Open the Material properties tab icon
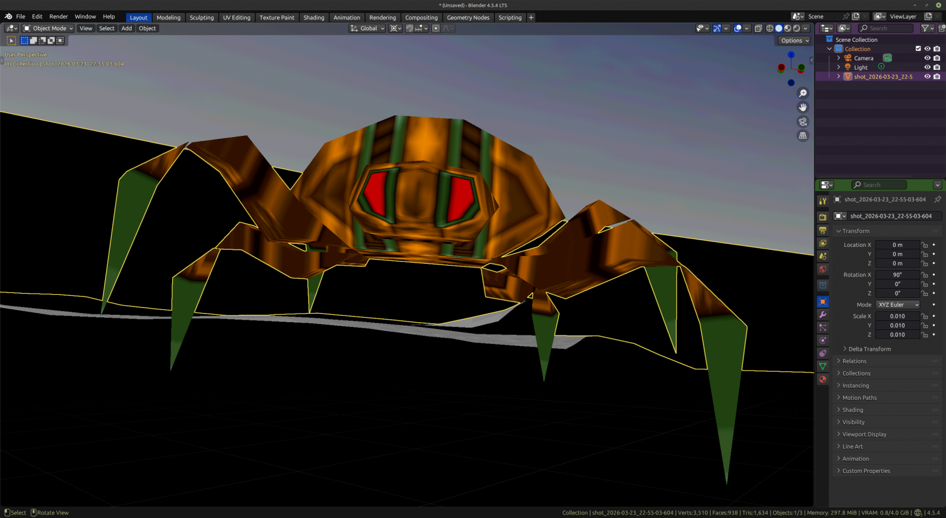The width and height of the screenshot is (946, 518). coord(823,379)
